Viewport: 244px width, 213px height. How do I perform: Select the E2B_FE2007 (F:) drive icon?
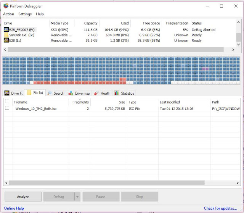point(6,29)
